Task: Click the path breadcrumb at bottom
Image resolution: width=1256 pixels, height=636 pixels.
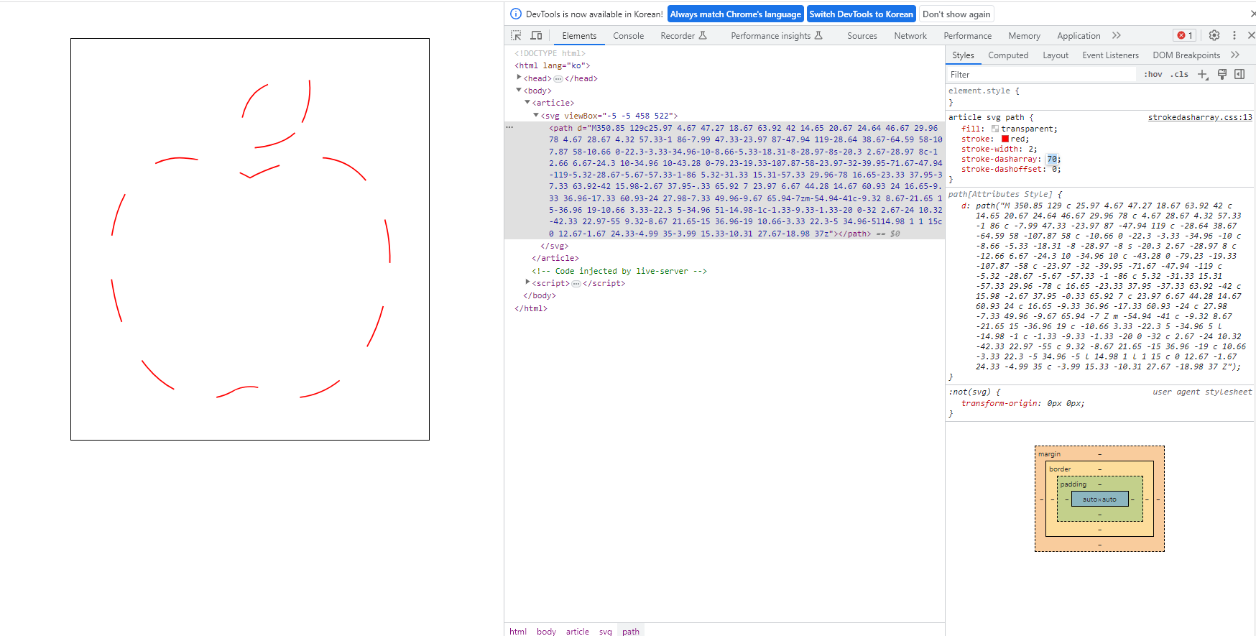Action: (x=631, y=631)
